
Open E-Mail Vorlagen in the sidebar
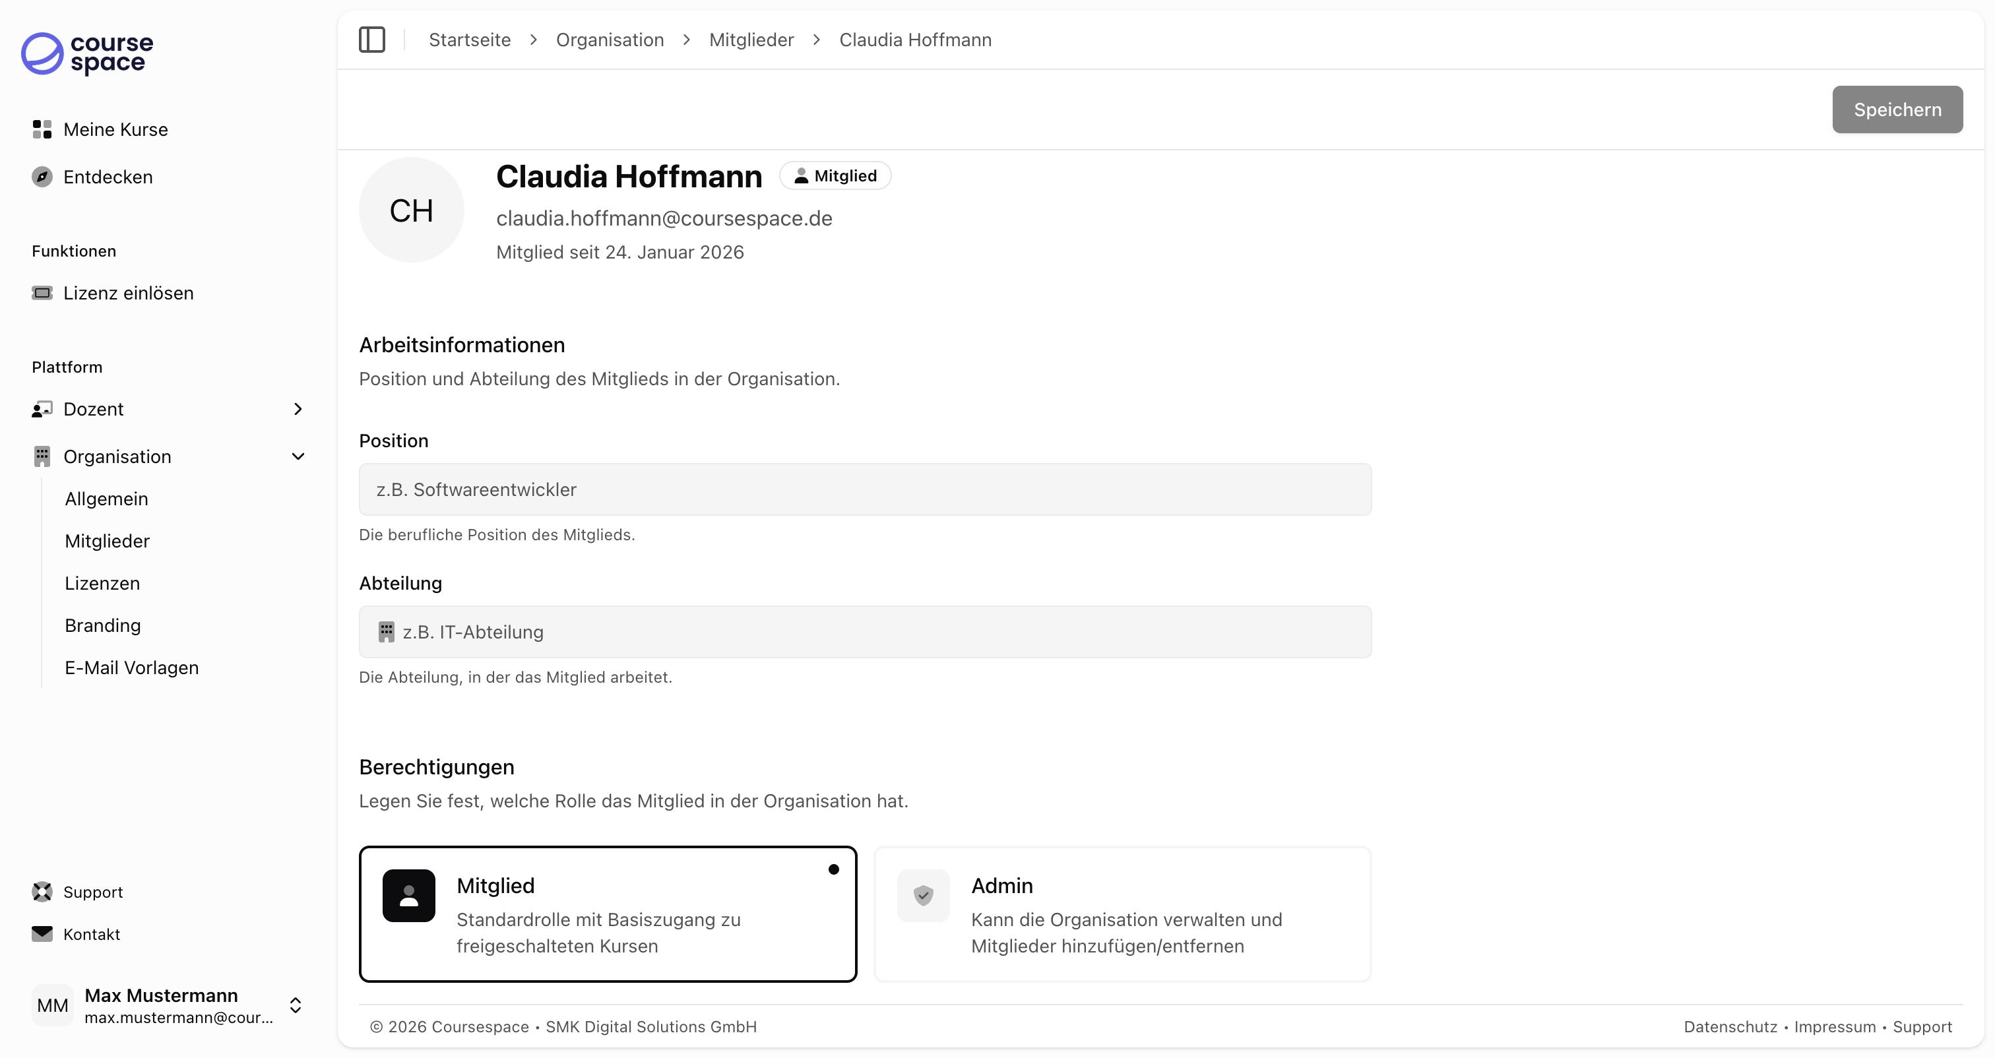coord(132,668)
